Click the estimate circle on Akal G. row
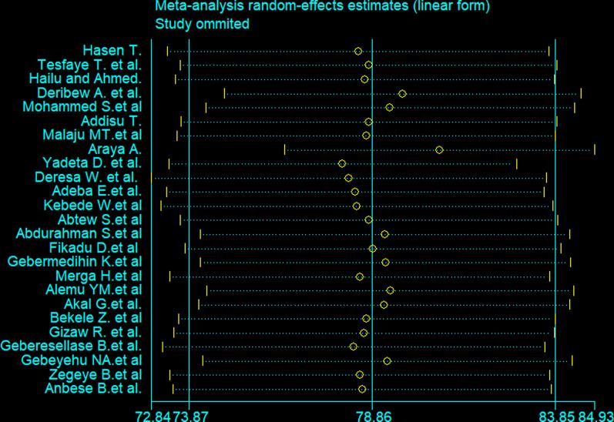This screenshot has width=614, height=422. coord(384,304)
